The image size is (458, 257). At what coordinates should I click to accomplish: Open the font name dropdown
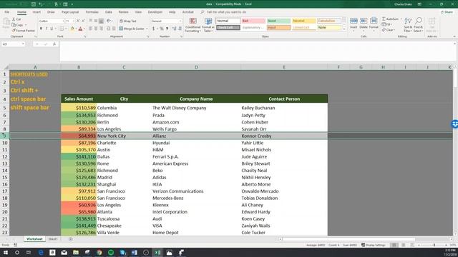63,21
